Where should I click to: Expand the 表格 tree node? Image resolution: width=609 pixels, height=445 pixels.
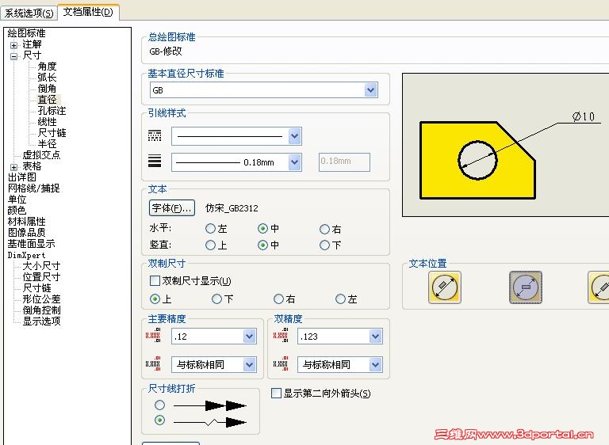14,167
